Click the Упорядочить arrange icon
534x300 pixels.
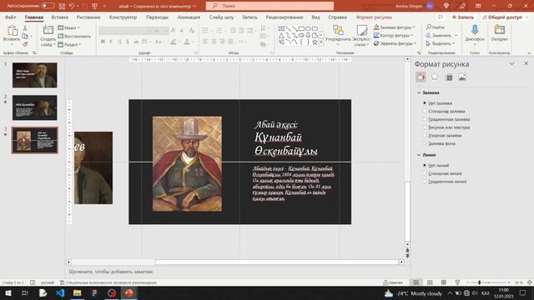click(338, 30)
